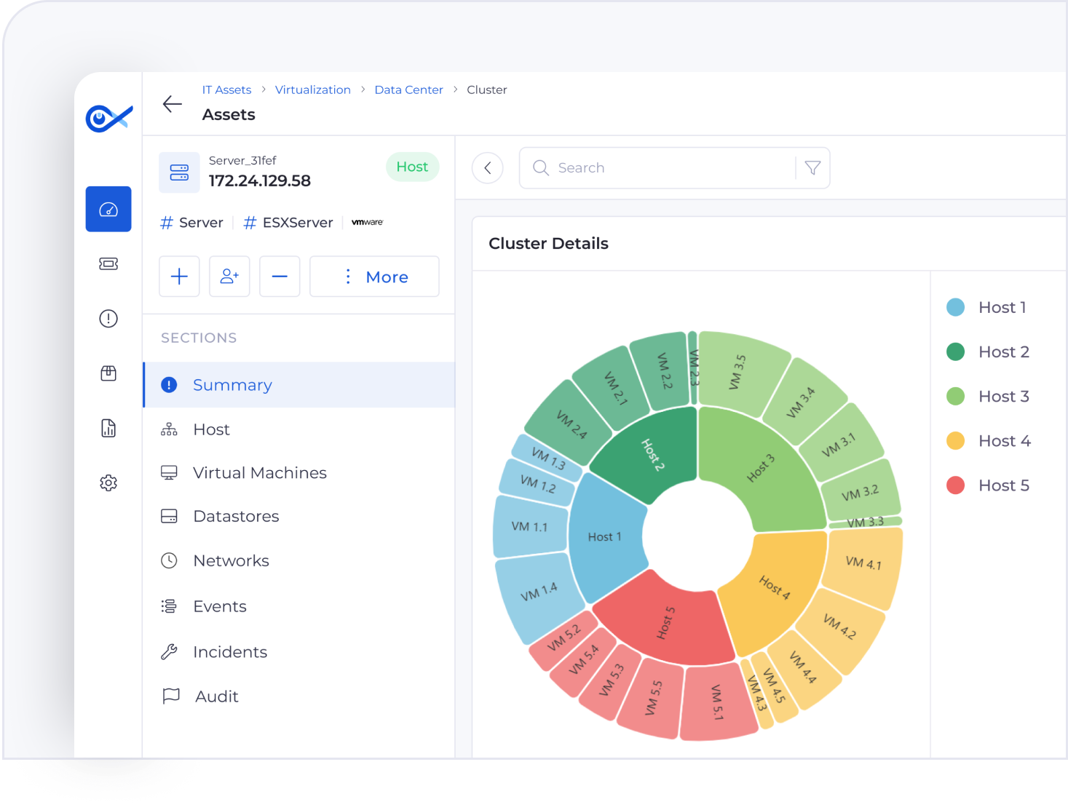Screen dimensions: 1068x810
Task: Open the package box icon in sidebar
Action: 108,373
